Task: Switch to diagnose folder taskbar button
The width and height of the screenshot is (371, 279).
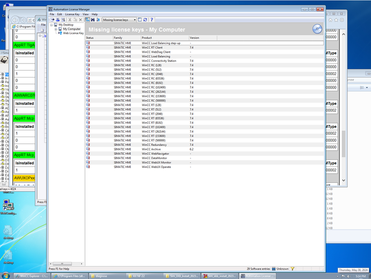Action: (107, 276)
